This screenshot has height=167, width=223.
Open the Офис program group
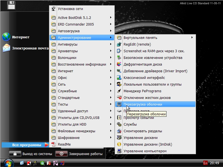pyautogui.click(x=82, y=78)
